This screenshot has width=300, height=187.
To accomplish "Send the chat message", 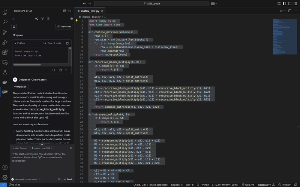I will 68,180.
